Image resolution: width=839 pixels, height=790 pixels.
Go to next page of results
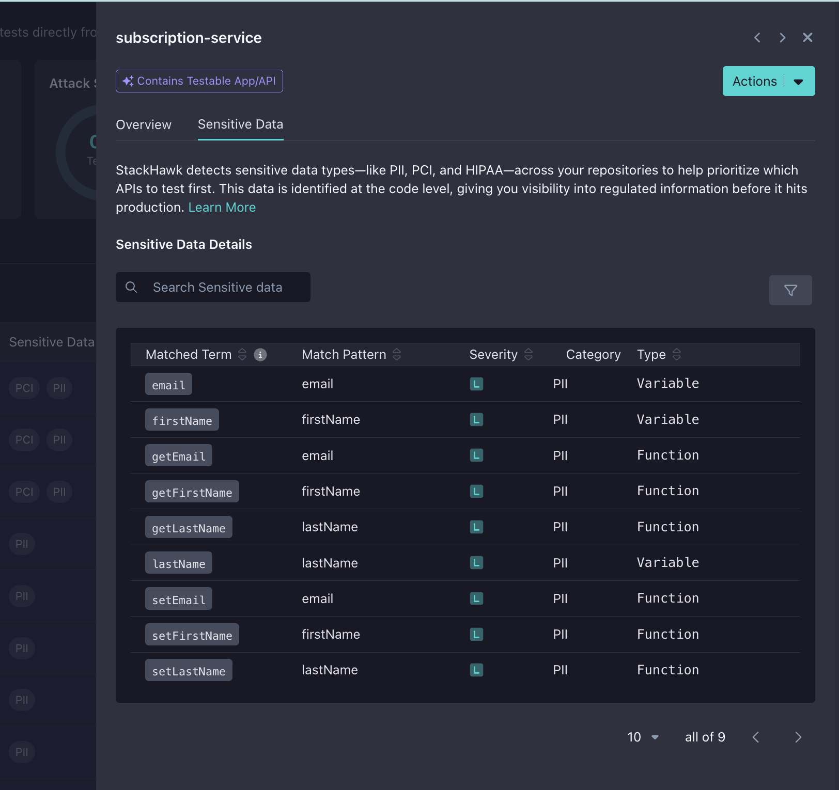798,737
